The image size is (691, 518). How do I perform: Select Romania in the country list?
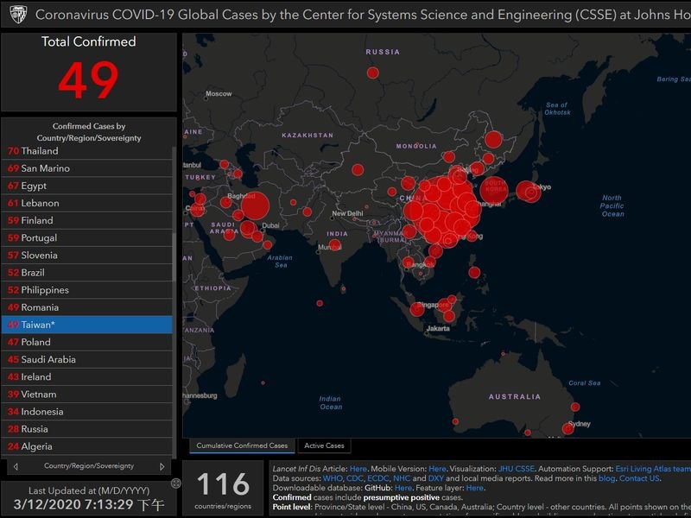coord(87,307)
